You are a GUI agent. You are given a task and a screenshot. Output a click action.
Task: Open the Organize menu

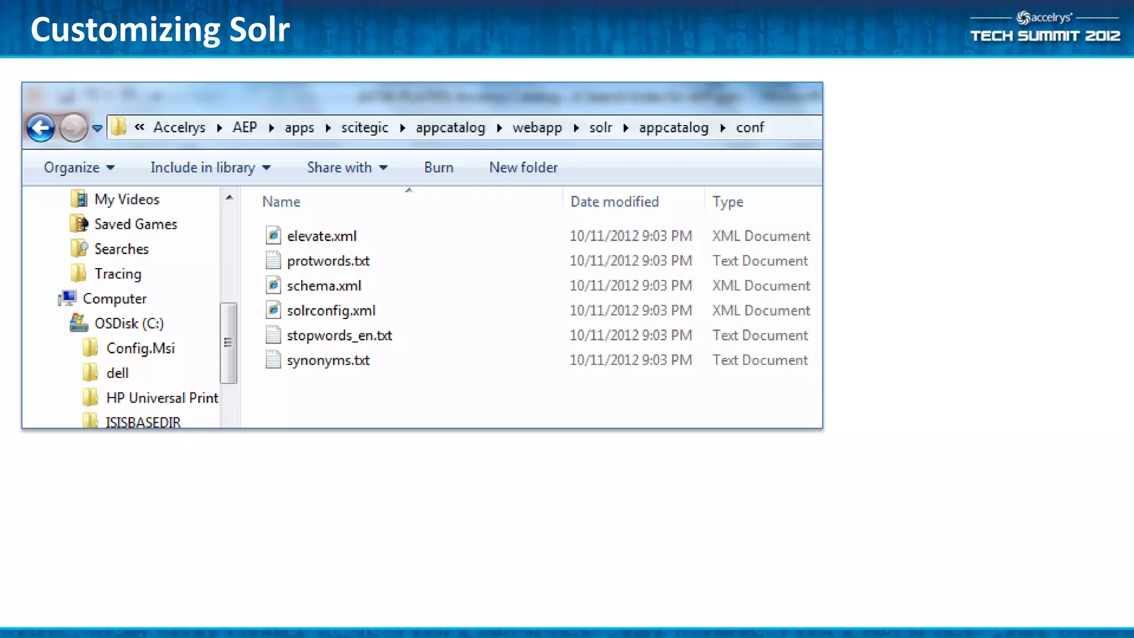coord(79,167)
